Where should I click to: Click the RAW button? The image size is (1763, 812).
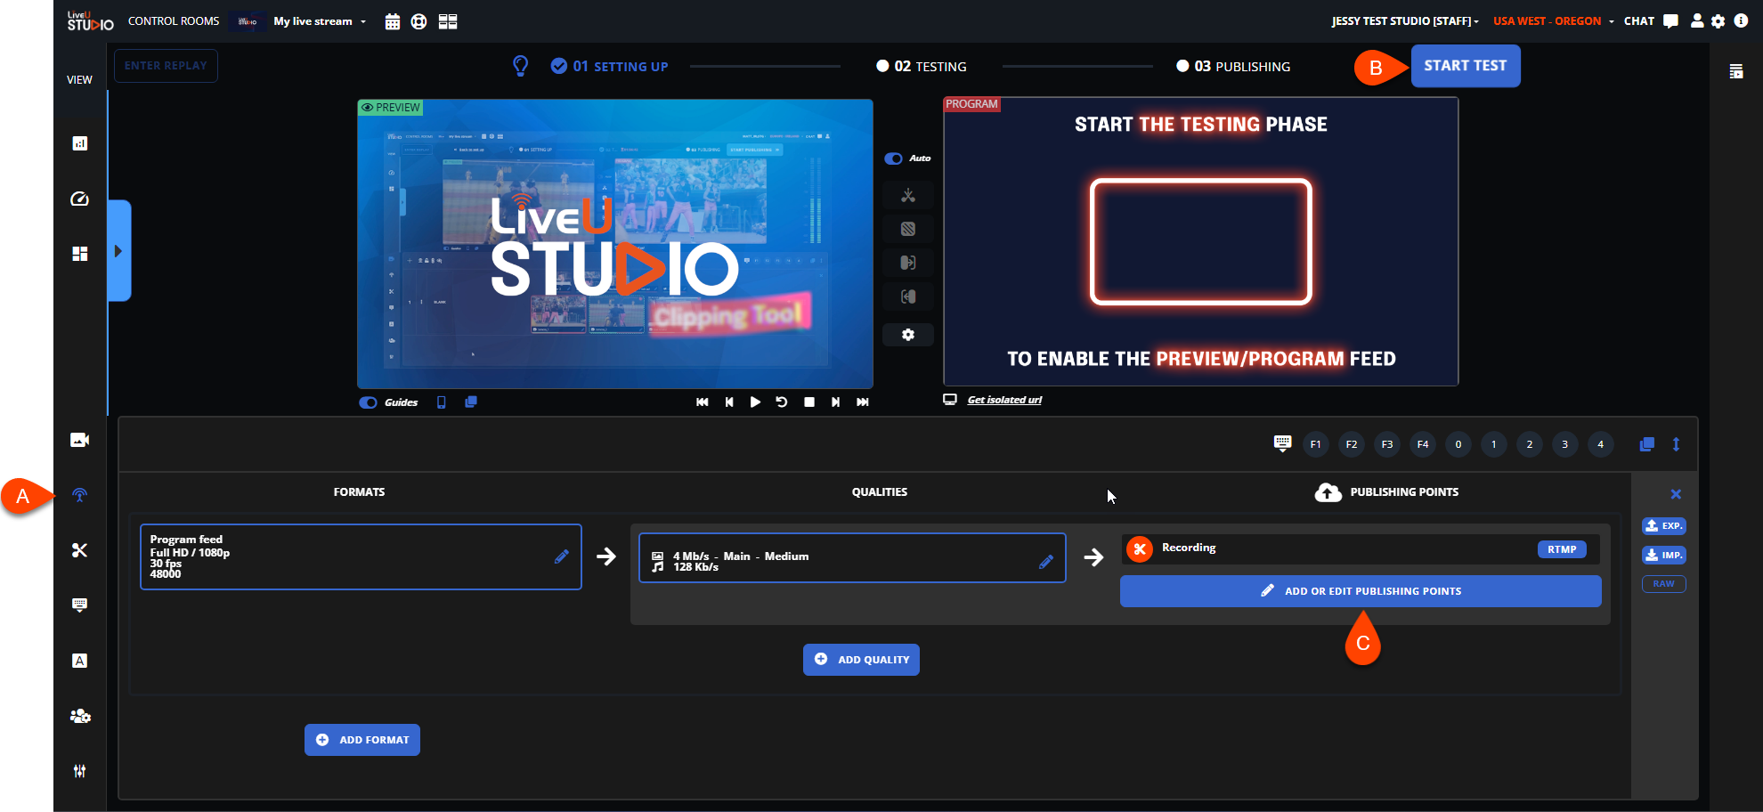click(1664, 584)
